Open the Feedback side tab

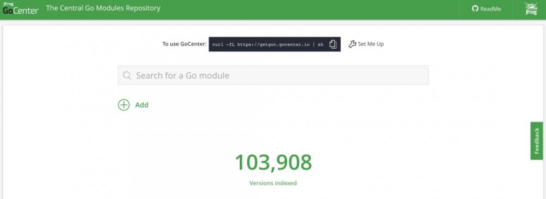[537, 141]
